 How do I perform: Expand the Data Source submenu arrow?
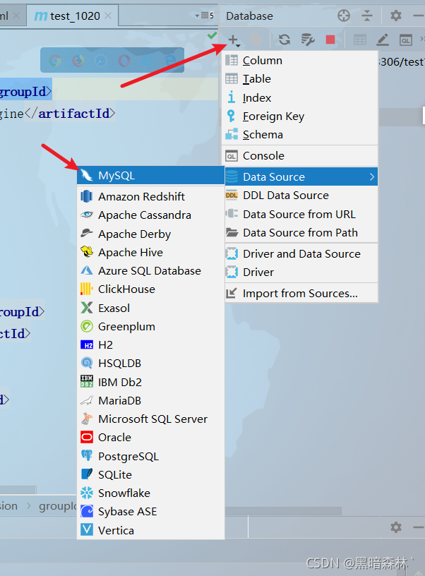point(372,176)
